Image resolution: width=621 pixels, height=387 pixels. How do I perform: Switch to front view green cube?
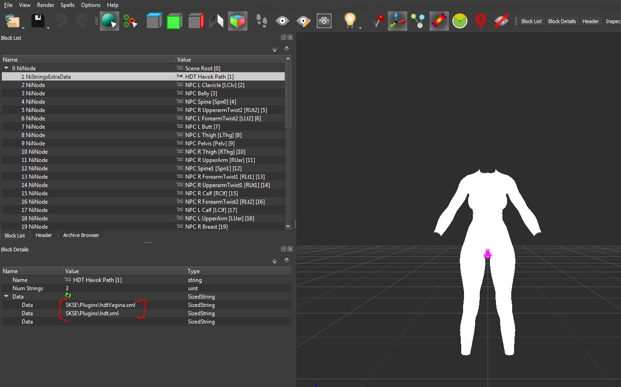tap(175, 21)
